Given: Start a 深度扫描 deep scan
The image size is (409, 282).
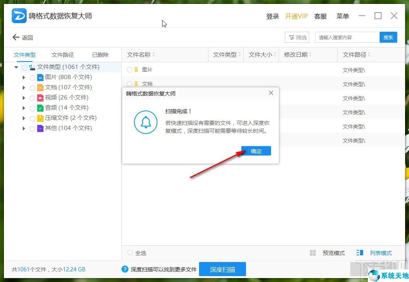Looking at the screenshot, I should pos(223,269).
